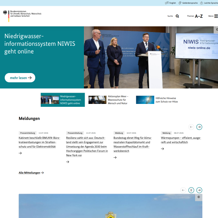Screen dimensions: 218x218
Task: Open the Gebärdensprache sign language page
Action: click(x=188, y=3)
